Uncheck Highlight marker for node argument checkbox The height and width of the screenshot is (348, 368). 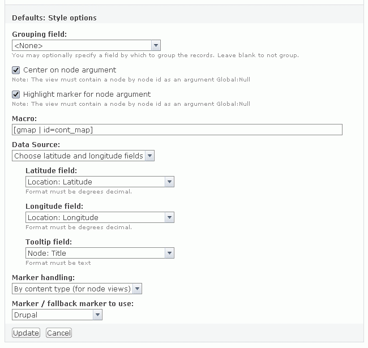16,94
